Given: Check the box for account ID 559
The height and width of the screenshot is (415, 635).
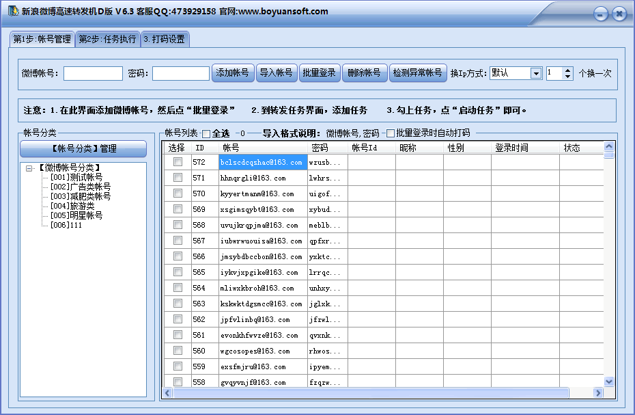Looking at the screenshot, I should point(178,366).
